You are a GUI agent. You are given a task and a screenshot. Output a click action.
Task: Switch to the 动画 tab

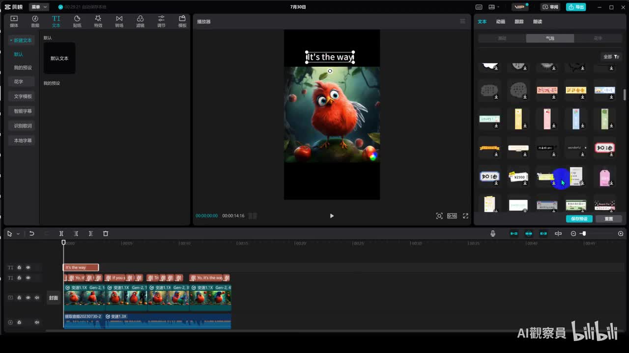(500, 22)
